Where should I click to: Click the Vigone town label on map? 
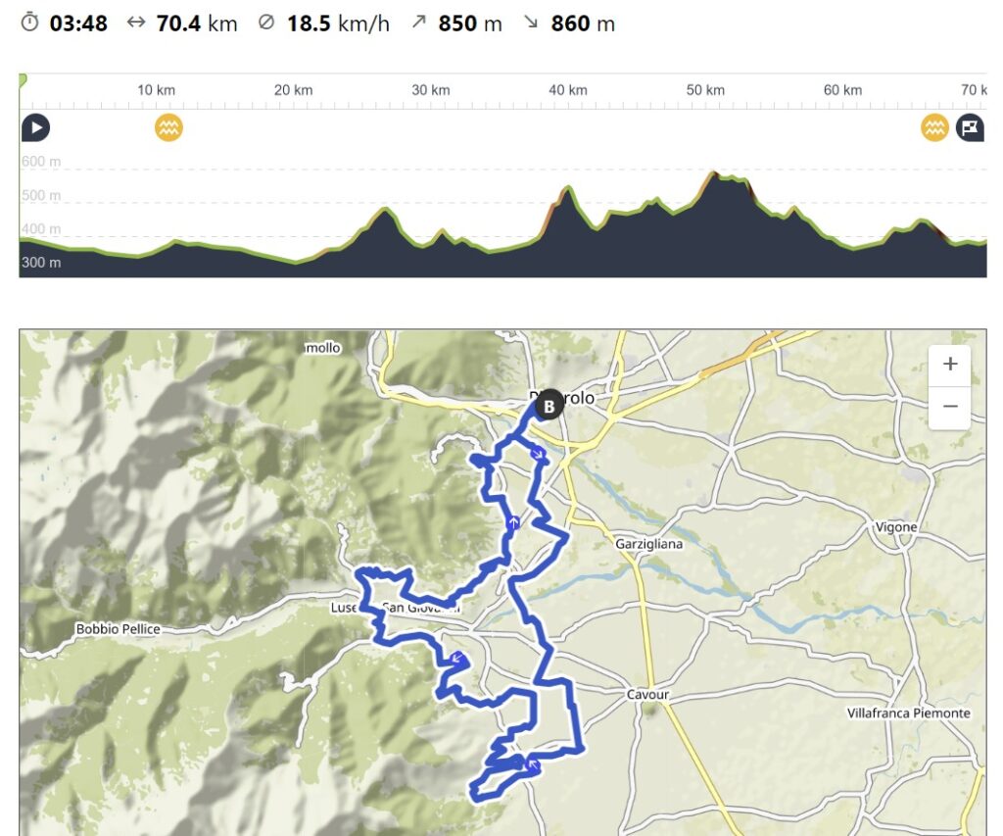(x=895, y=527)
